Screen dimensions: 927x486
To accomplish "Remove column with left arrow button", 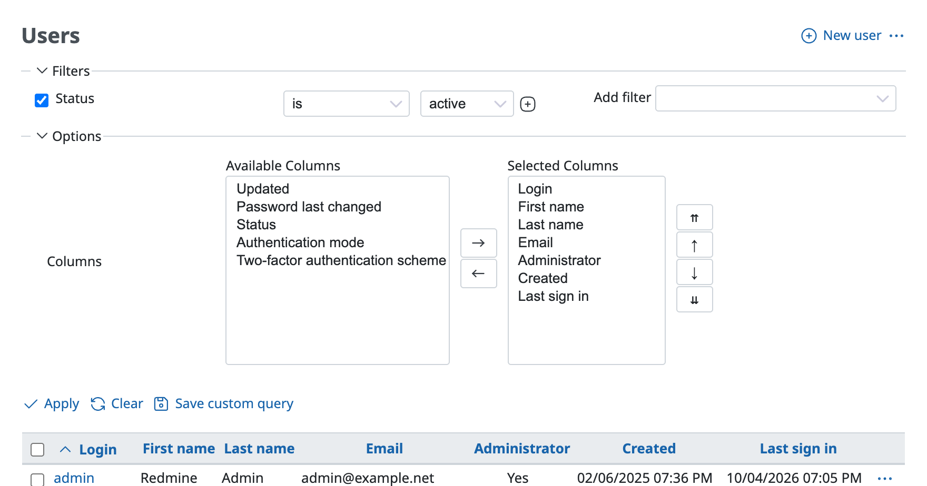I will [478, 274].
